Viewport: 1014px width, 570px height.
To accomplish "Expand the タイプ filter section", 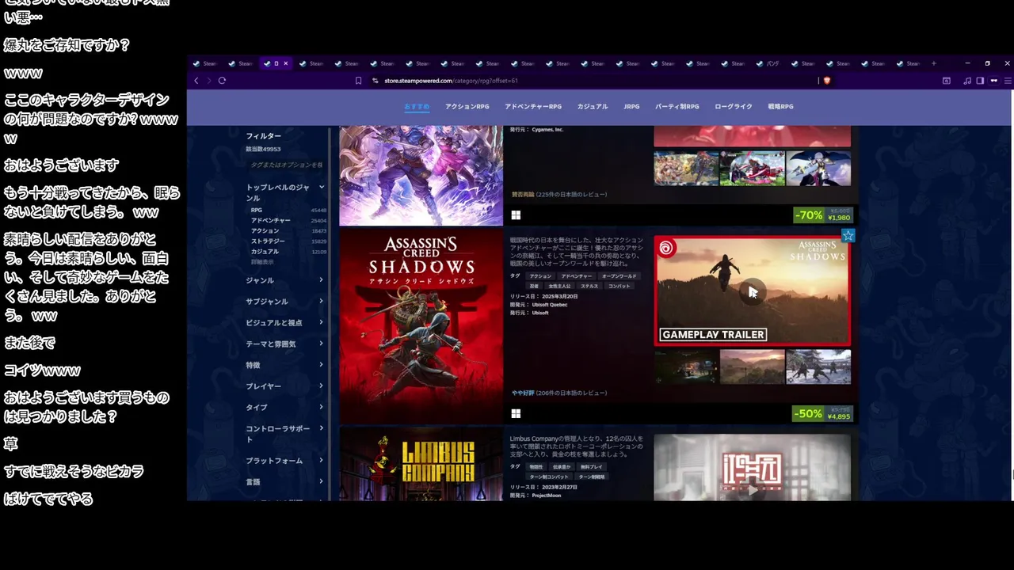I will click(285, 408).
